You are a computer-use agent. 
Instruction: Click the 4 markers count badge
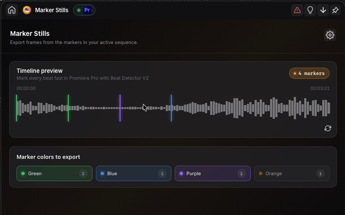pyautogui.click(x=309, y=73)
